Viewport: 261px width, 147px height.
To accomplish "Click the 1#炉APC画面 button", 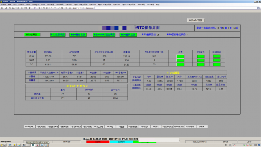I will point(196,20).
